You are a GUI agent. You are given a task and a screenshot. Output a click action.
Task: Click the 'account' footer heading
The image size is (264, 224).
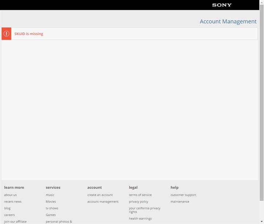tap(94, 187)
